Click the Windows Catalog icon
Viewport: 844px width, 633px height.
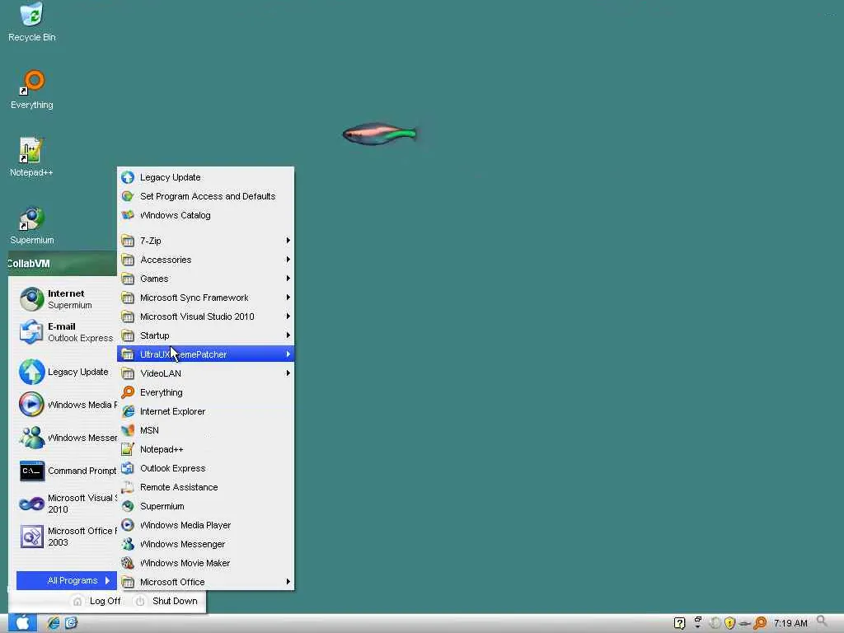[x=128, y=215]
